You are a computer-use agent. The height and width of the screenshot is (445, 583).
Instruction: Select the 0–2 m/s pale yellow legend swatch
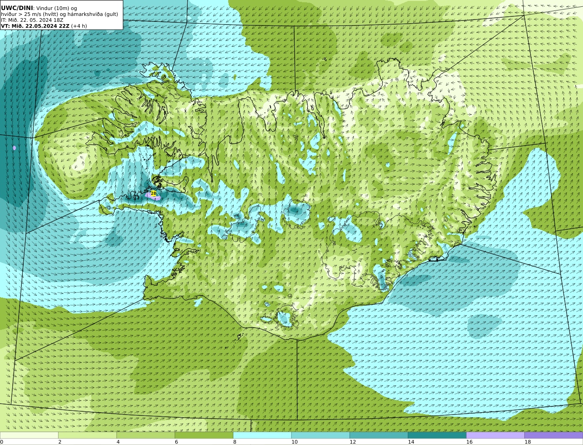[x=29, y=435]
